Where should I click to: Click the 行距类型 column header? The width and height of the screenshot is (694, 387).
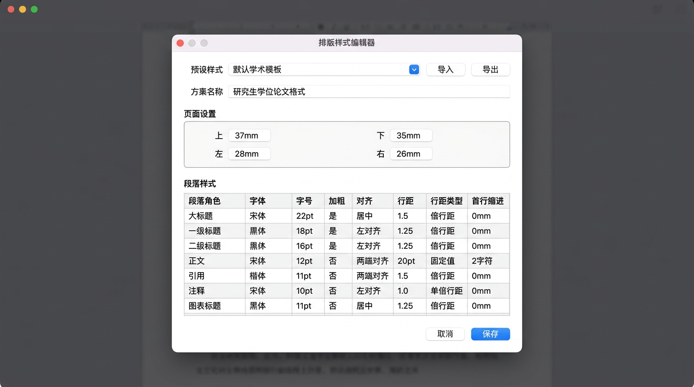click(447, 201)
